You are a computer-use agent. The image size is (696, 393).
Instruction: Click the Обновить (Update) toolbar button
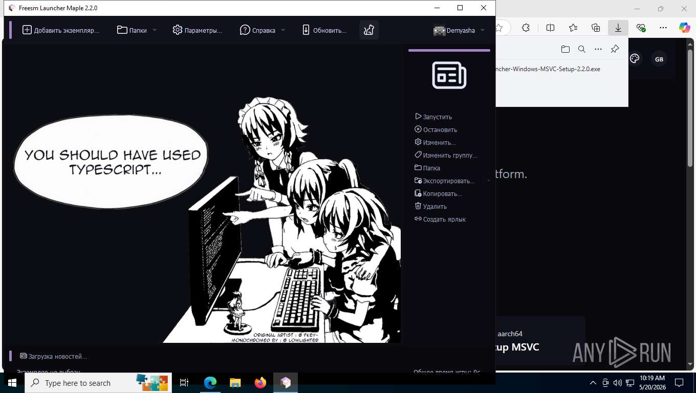(x=324, y=30)
